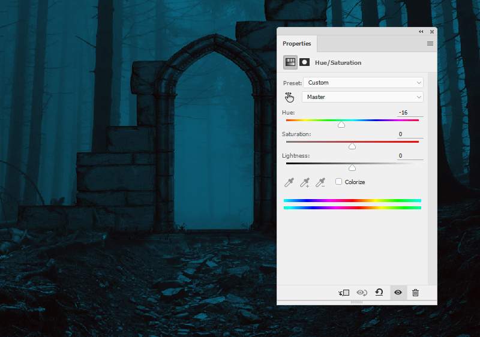This screenshot has width=480, height=337.
Task: Reset adjustment to defaults
Action: click(379, 293)
